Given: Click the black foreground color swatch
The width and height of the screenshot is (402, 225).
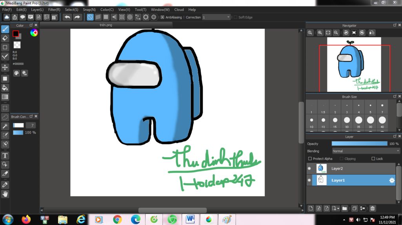Looking at the screenshot, I should tap(16, 34).
